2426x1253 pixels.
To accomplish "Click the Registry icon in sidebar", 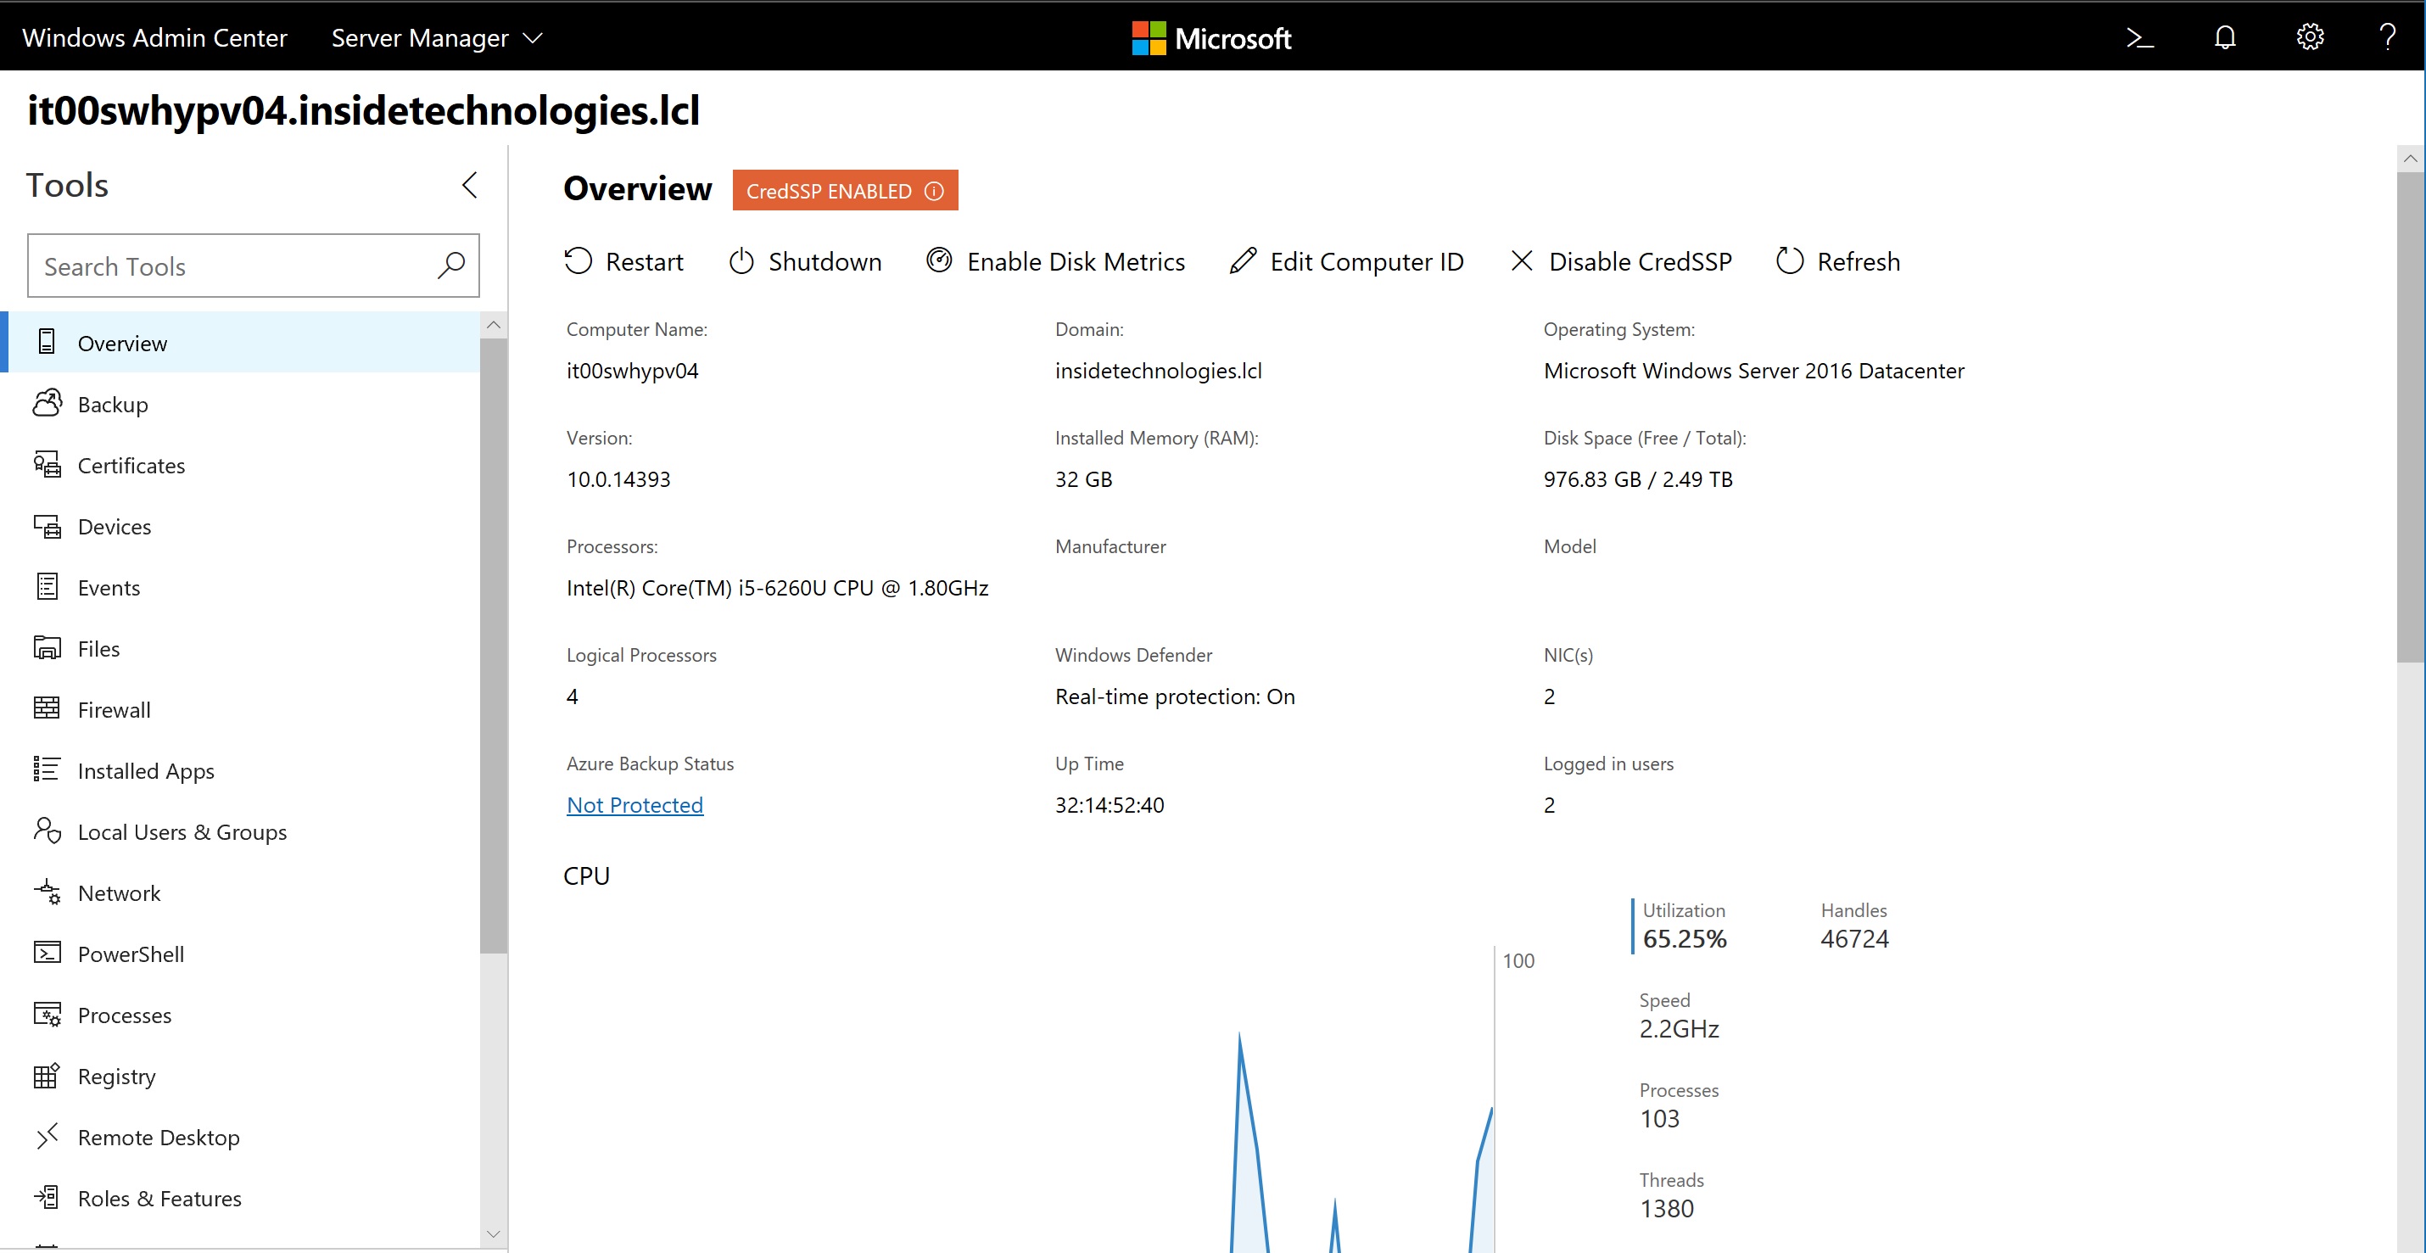I will pyautogui.click(x=48, y=1075).
